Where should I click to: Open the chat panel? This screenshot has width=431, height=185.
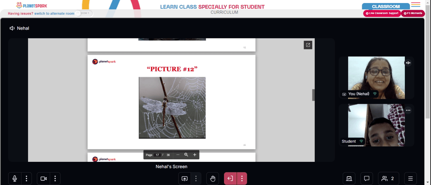point(366,179)
